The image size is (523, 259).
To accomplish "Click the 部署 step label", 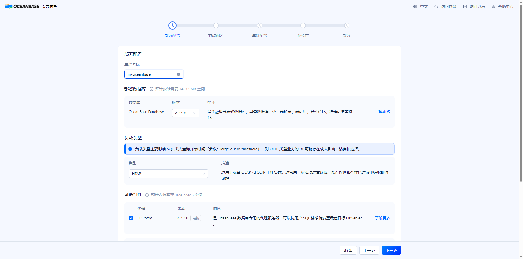I will coord(347,36).
